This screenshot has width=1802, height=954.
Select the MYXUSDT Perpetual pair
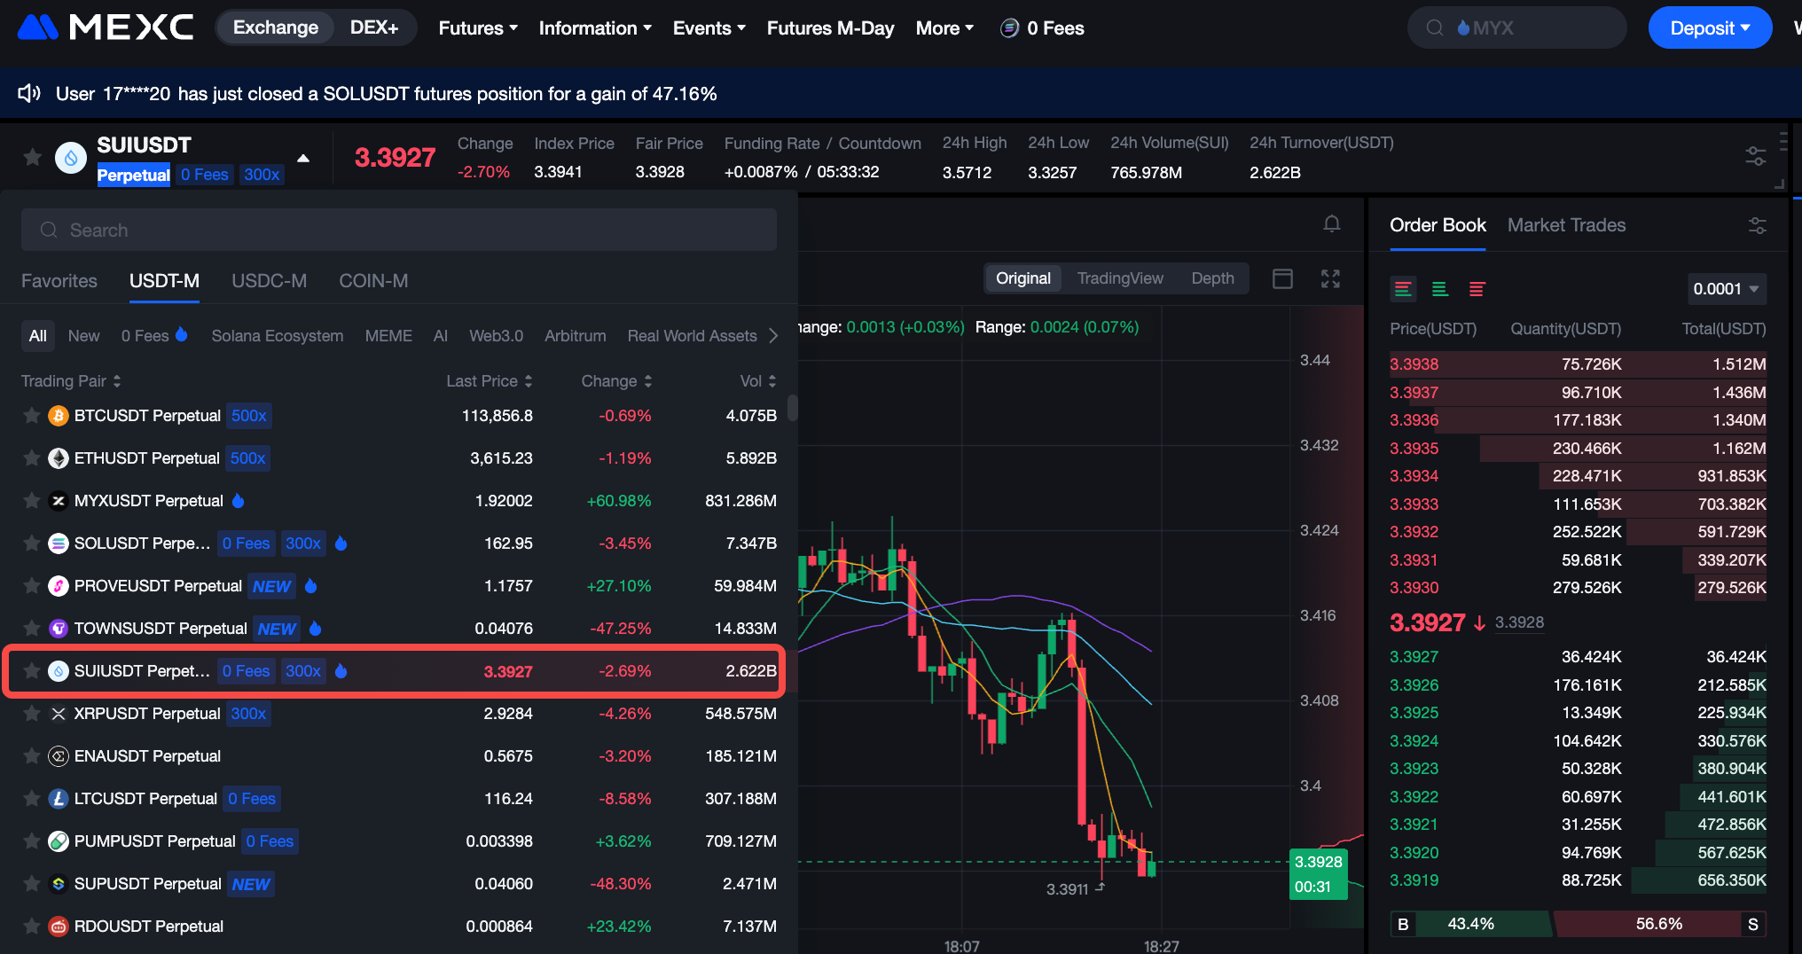click(x=149, y=501)
